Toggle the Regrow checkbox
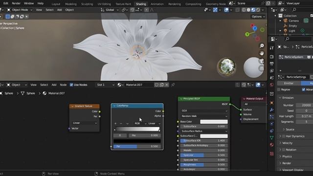Viewport: 313px width, 176px height. pyautogui.click(x=279, y=89)
